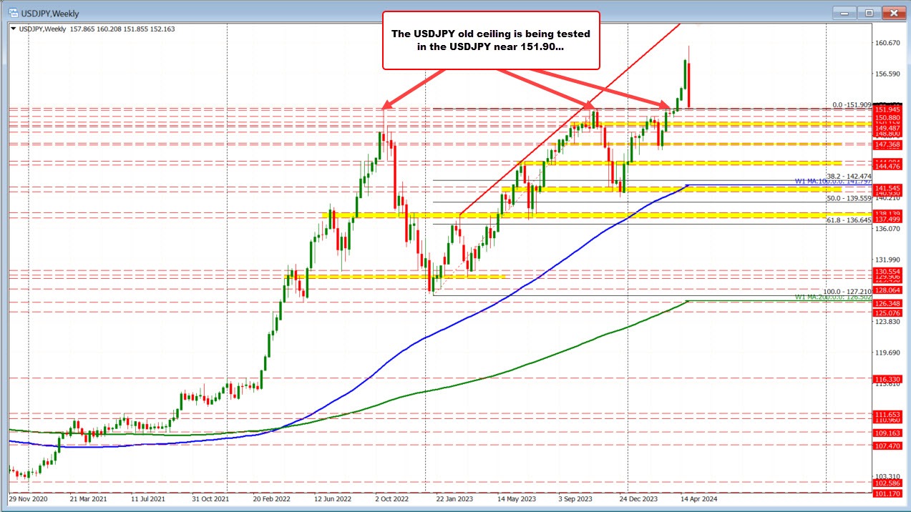Click the 147.368 red price label
The image size is (911, 512).
point(887,144)
